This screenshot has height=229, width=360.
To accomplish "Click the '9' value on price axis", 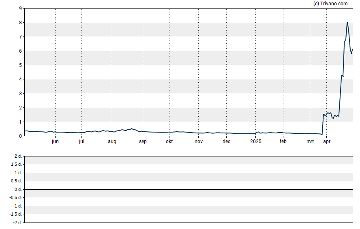I will (20, 9).
